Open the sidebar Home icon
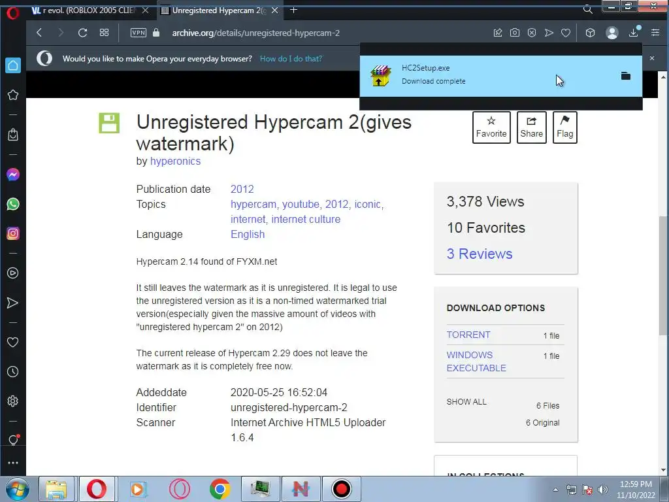Viewport: 669px width, 502px height. (x=13, y=65)
